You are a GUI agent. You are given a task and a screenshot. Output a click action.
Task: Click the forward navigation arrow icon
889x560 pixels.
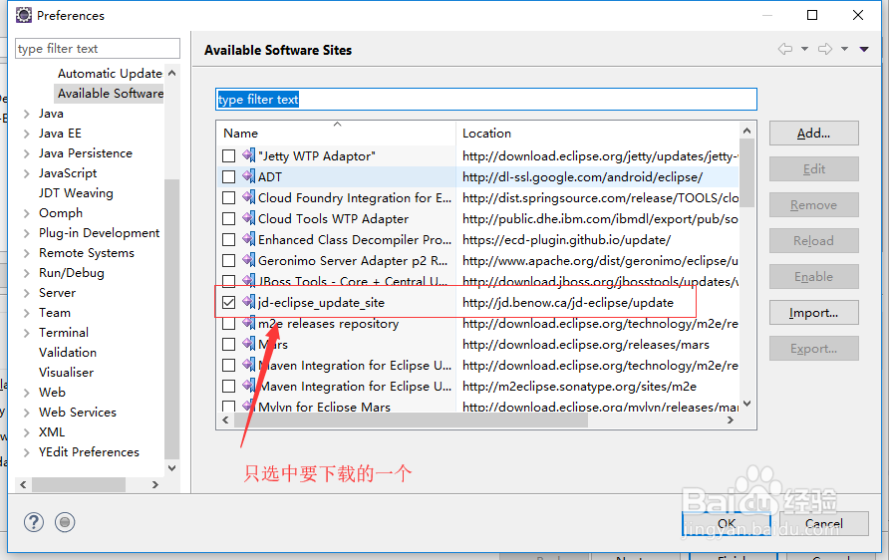click(825, 49)
